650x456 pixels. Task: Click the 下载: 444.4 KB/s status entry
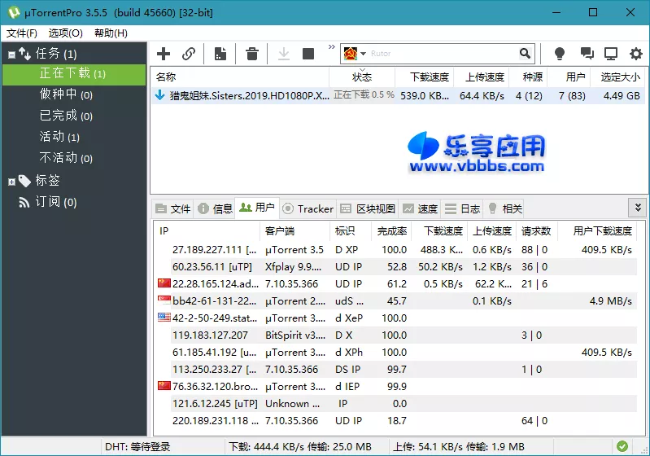click(x=300, y=447)
